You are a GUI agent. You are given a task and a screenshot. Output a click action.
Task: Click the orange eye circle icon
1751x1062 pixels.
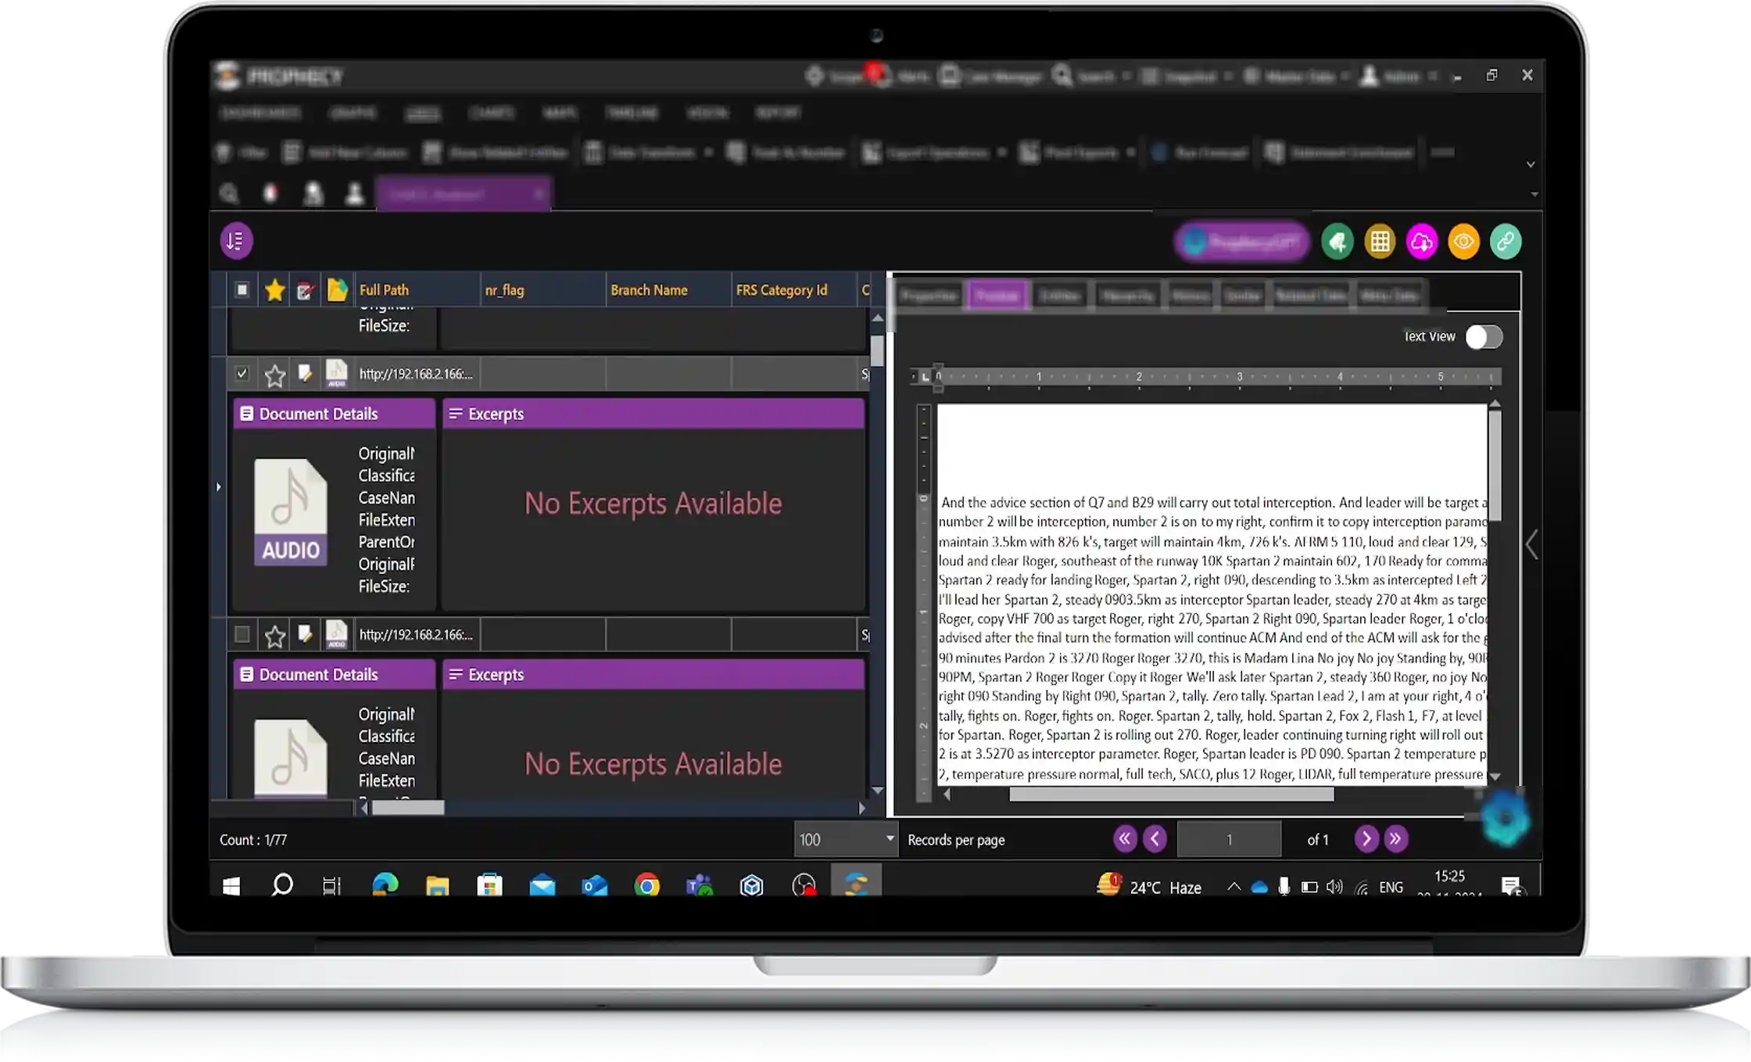point(1463,242)
